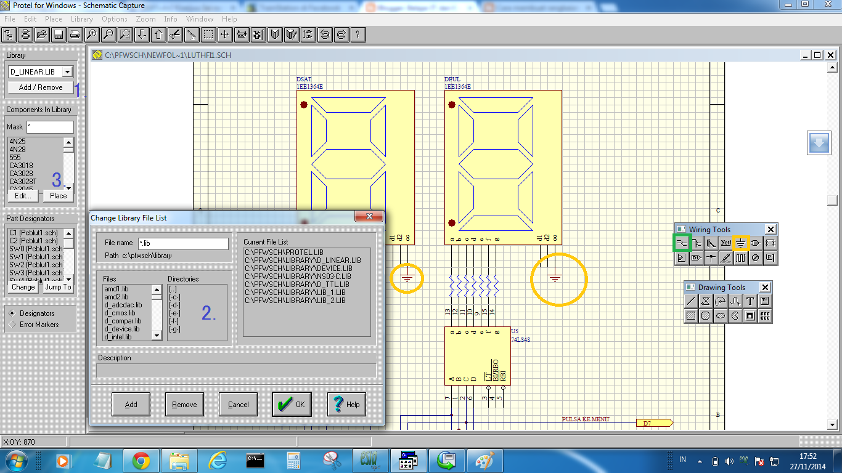This screenshot has height=473, width=842.
Task: Select C:\PFWSCH\LIBRARY\D_TTL.LIB in Current File List
Action: point(297,285)
